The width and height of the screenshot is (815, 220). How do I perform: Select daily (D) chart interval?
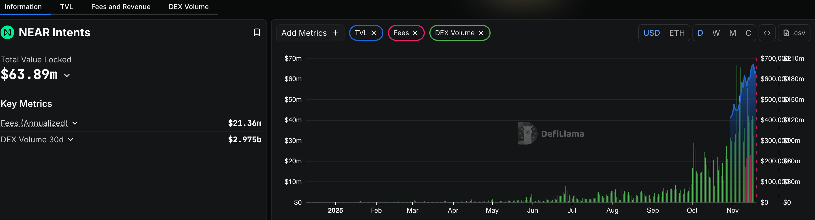[x=700, y=33]
